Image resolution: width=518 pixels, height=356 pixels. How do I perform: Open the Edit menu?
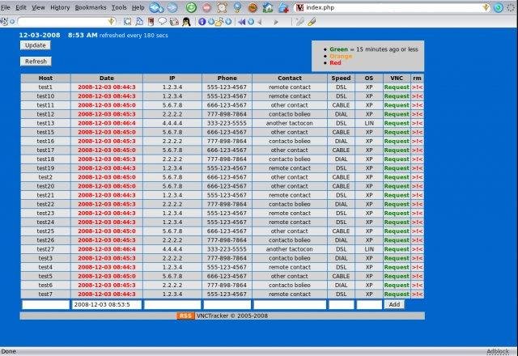[21, 7]
